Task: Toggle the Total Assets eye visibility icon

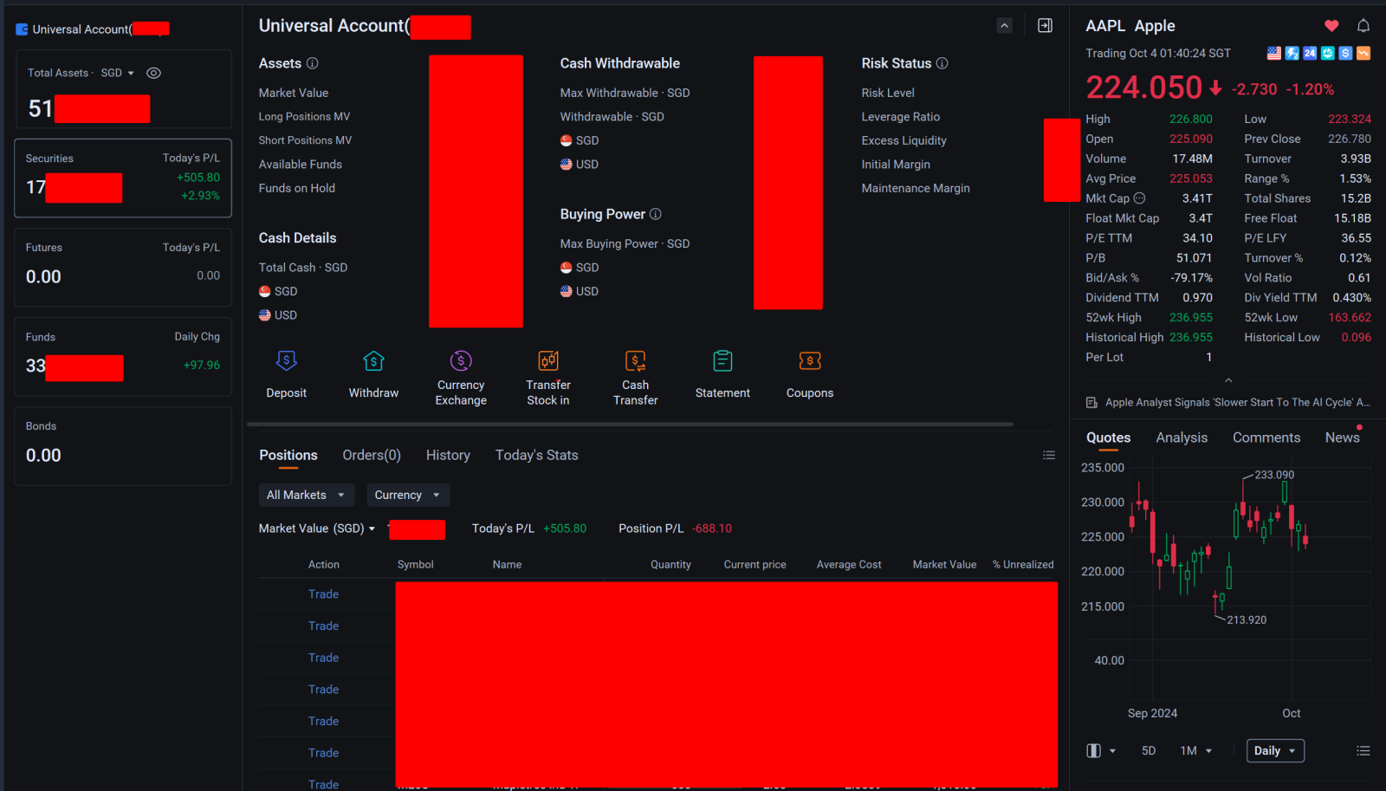Action: click(x=153, y=74)
